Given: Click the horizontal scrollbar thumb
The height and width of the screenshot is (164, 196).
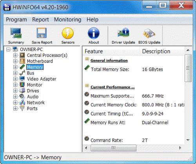Looking at the screenshot, I should pyautogui.click(x=113, y=148).
